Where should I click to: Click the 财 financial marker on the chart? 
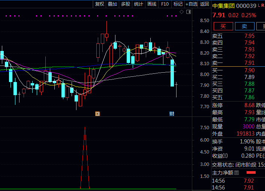tap(172, 113)
